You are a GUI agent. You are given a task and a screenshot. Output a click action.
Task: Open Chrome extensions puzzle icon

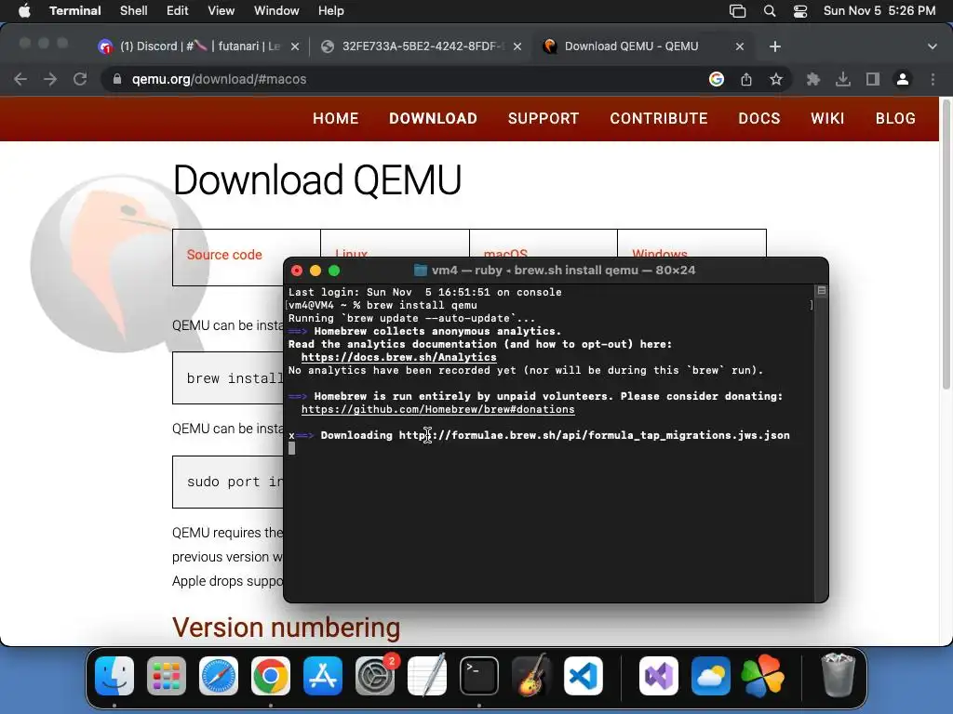click(x=813, y=80)
